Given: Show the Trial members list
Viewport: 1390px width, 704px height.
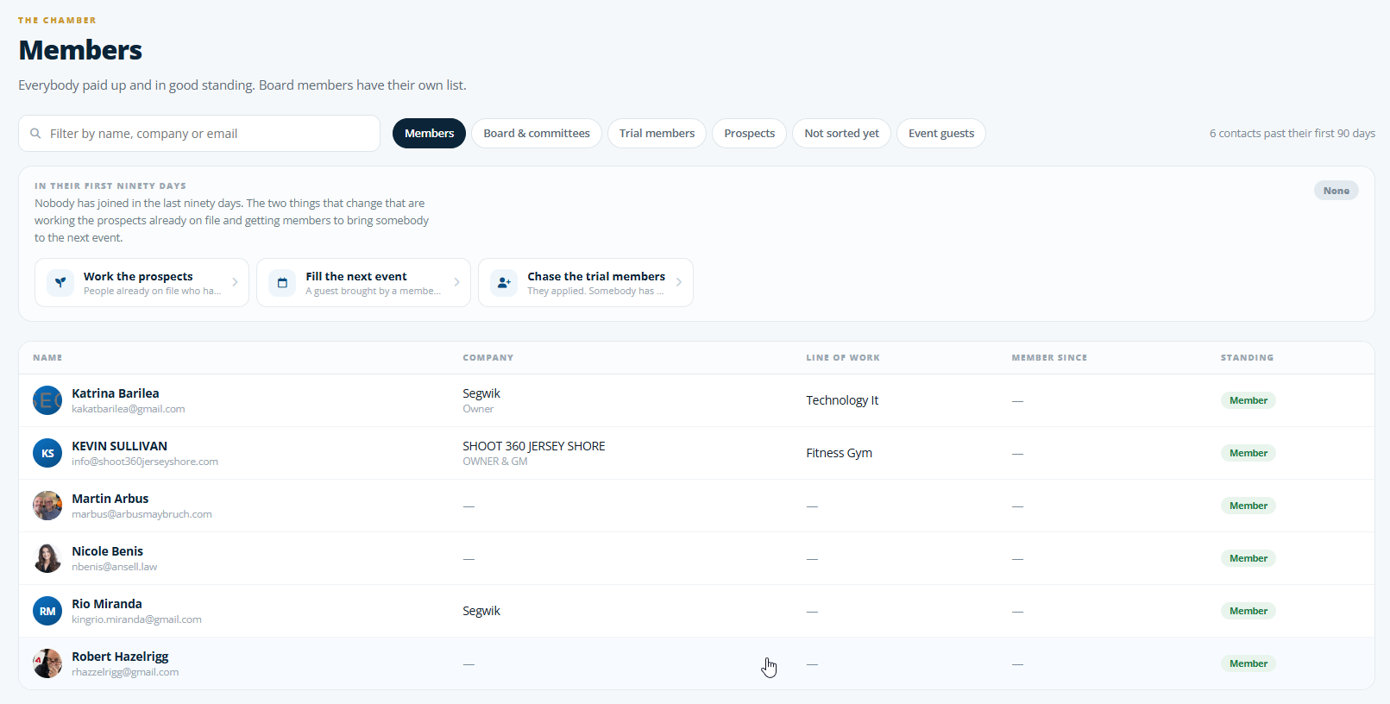Looking at the screenshot, I should tap(657, 134).
